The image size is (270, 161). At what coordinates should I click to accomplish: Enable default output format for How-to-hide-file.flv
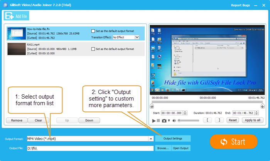pos(93,31)
